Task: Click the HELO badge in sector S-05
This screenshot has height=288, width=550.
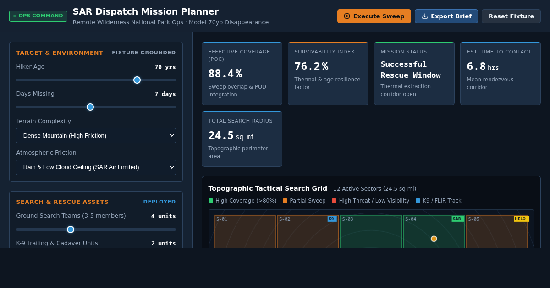Action: tap(521, 219)
